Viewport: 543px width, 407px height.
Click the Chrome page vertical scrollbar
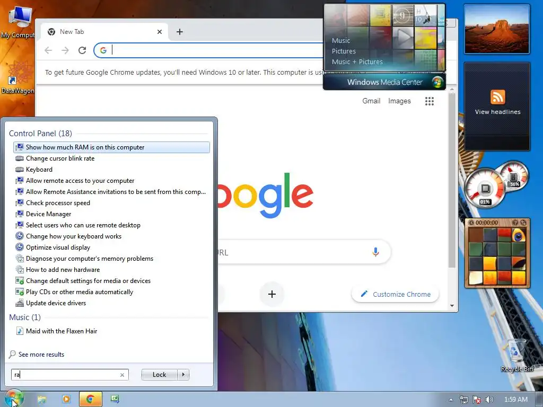click(x=452, y=180)
